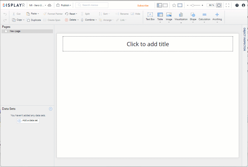
Task: Focus the Search menus field
Action: pyautogui.click(x=92, y=5)
